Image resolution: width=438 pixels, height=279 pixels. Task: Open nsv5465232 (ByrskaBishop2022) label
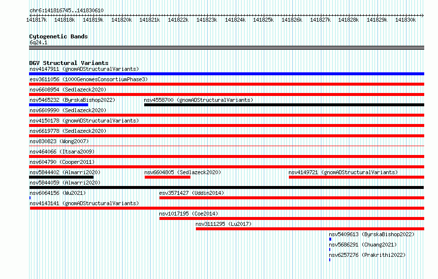coord(72,100)
